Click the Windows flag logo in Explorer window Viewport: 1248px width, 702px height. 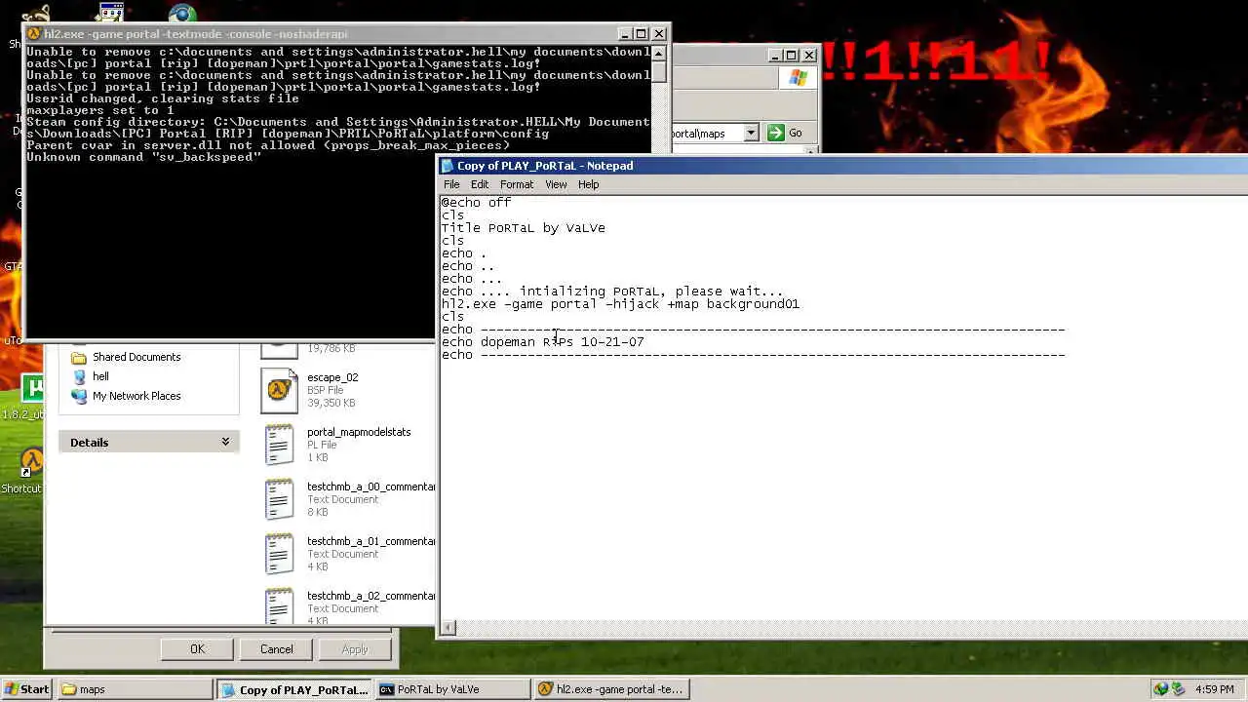point(799,78)
